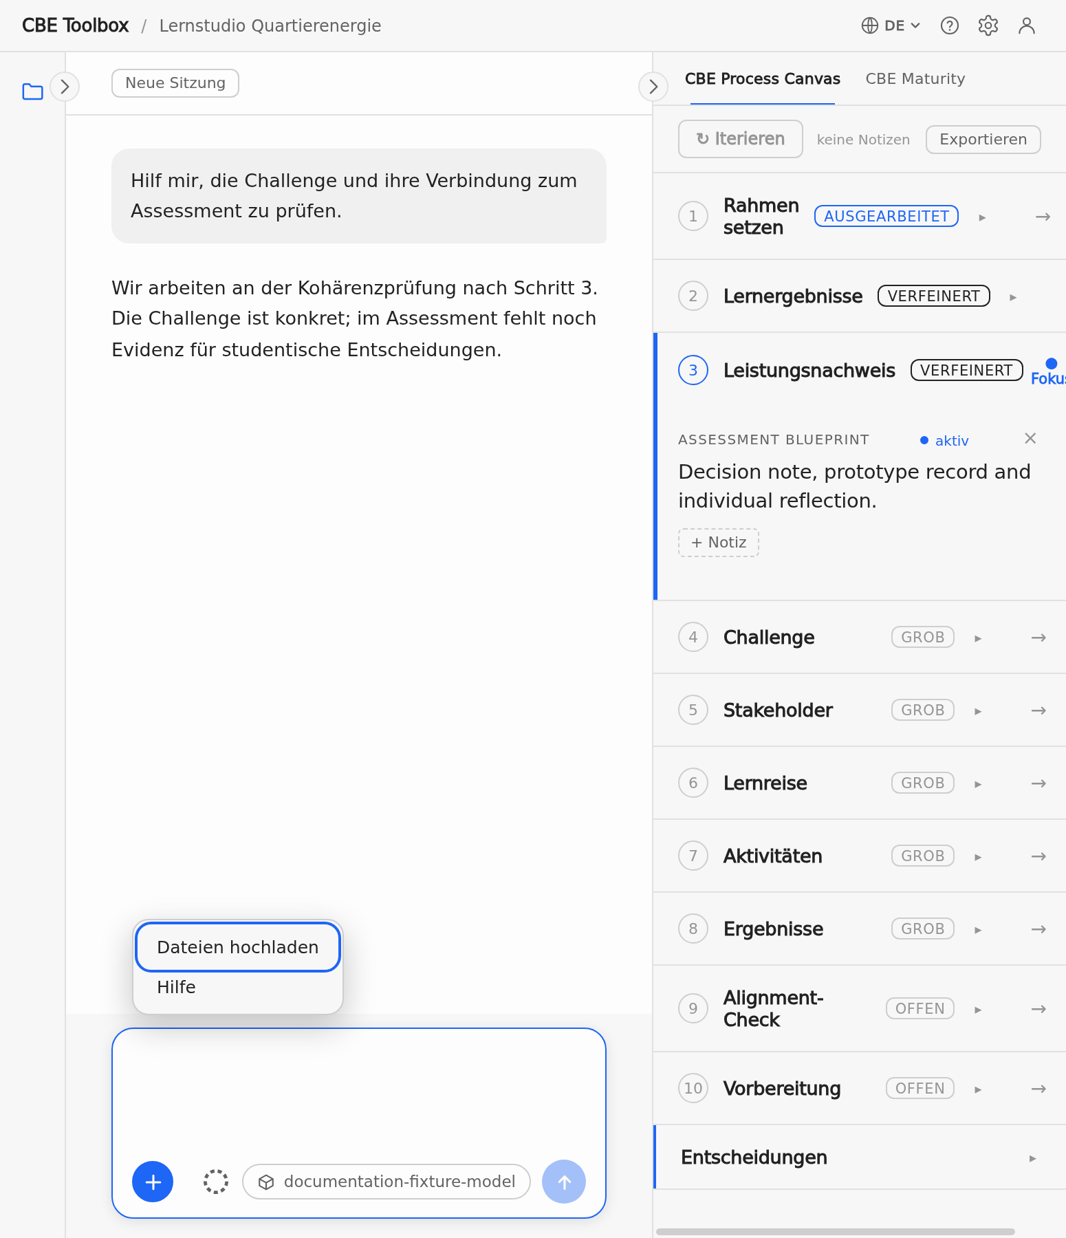Expand the Ergebnisse step triangle

tap(978, 930)
